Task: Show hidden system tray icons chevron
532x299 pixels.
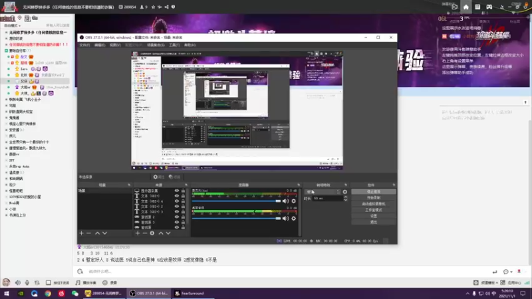Action: (x=467, y=293)
